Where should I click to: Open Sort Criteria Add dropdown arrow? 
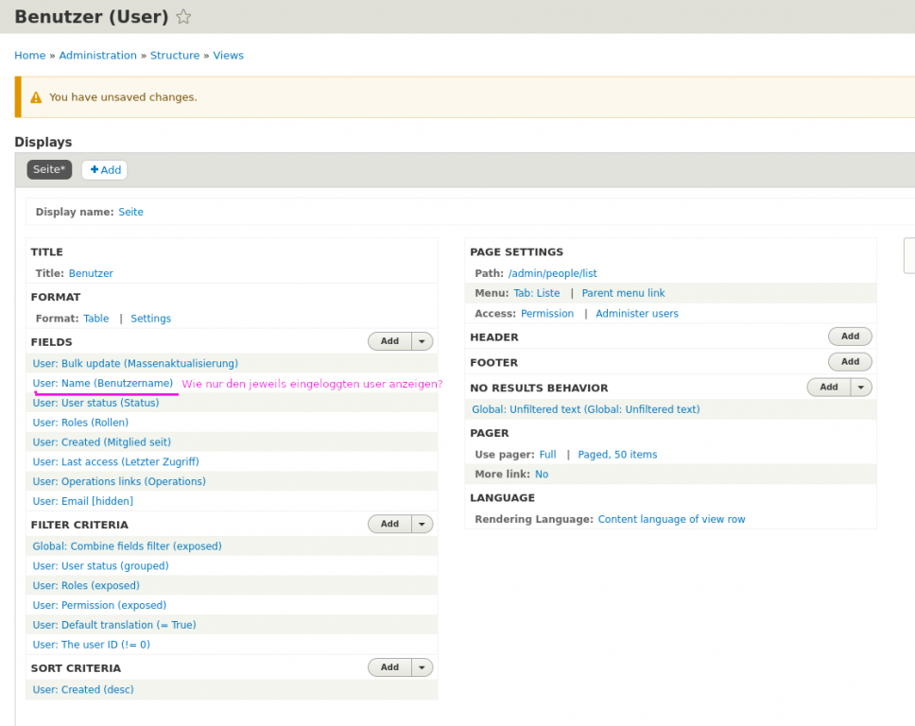(x=423, y=667)
